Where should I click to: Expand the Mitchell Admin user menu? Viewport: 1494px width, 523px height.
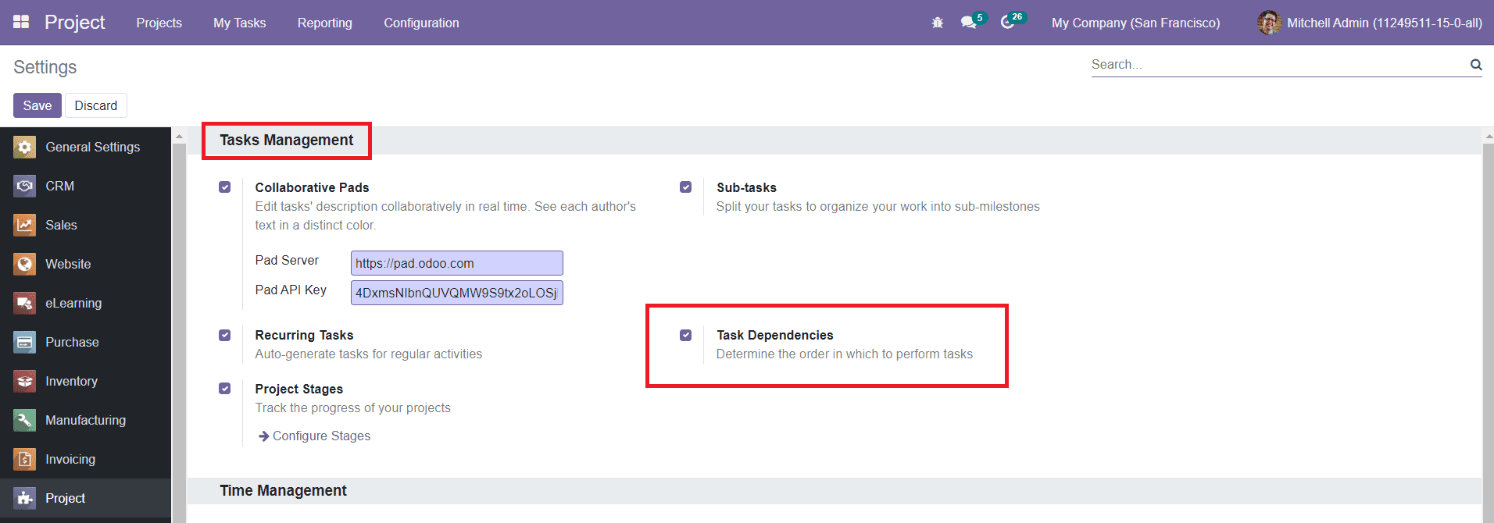[1370, 23]
